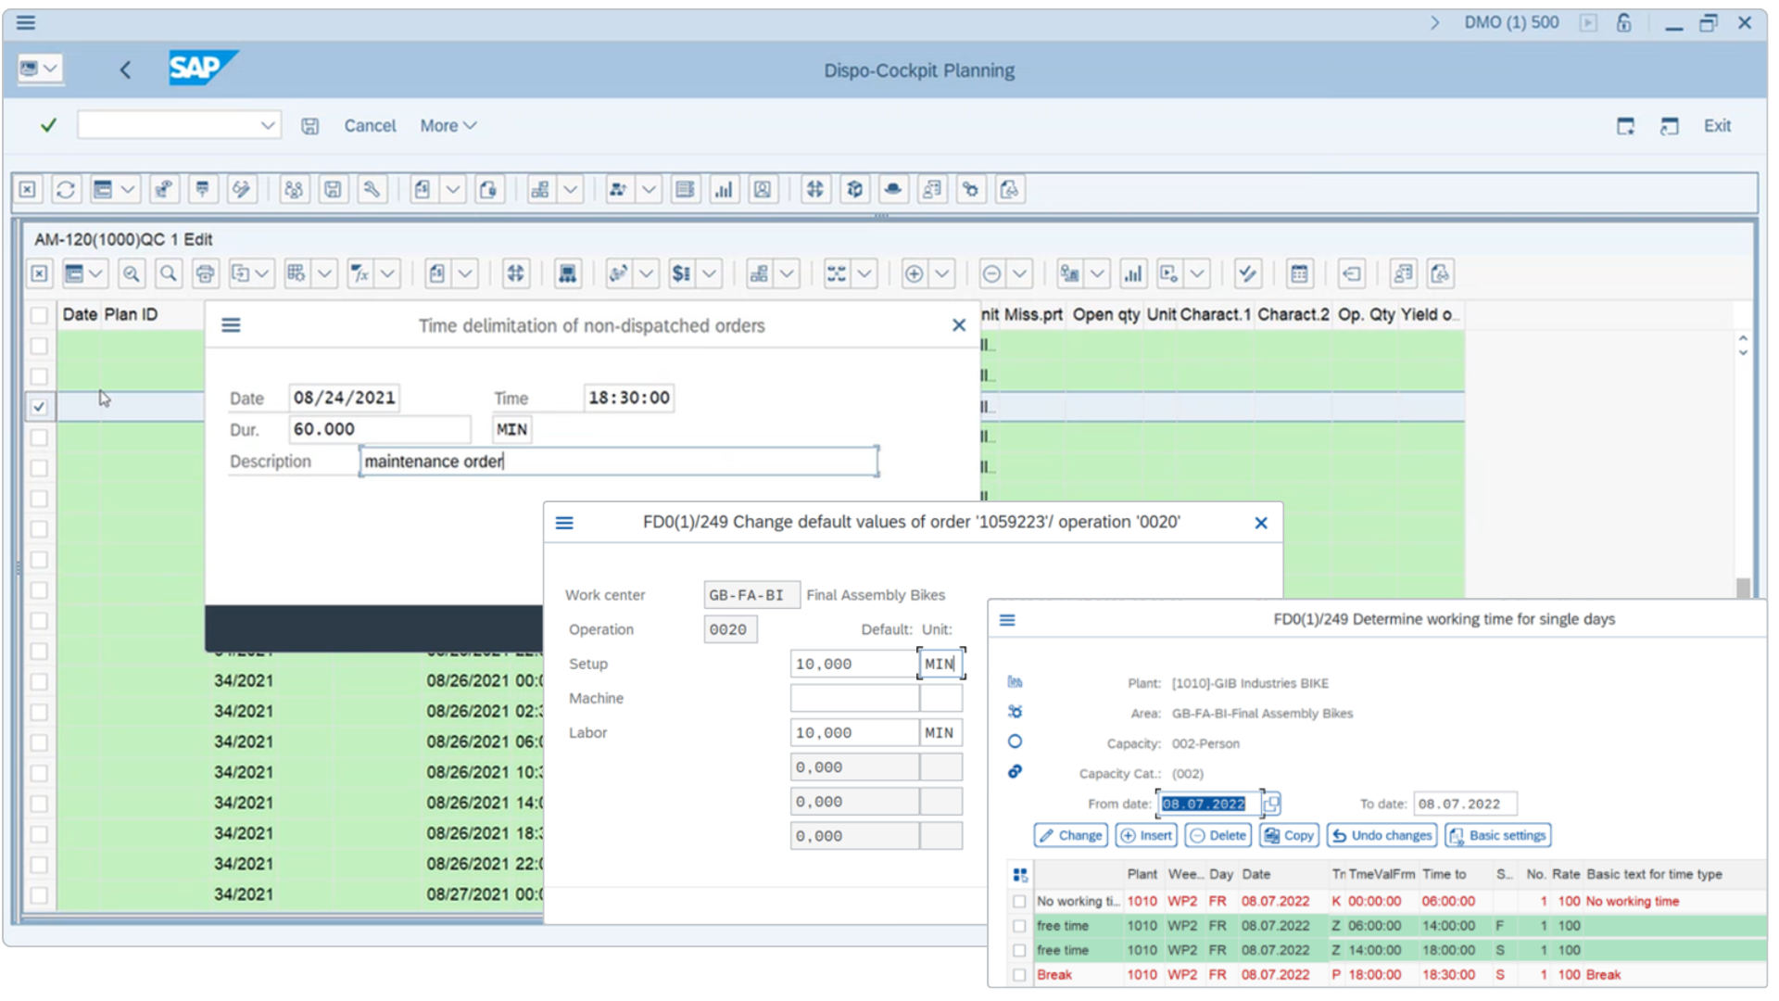This screenshot has width=1779, height=1001.
Task: Activate the zoom-in magnifier icon
Action: [x=132, y=273]
